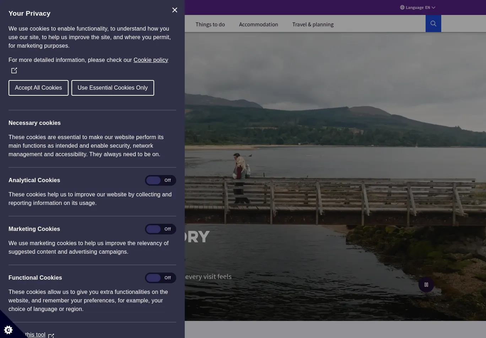
Task: Follow the "this tool" link
Action: [35, 334]
